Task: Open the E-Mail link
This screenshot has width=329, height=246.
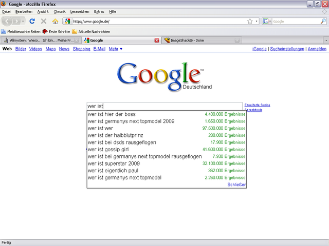Action: 99,49
